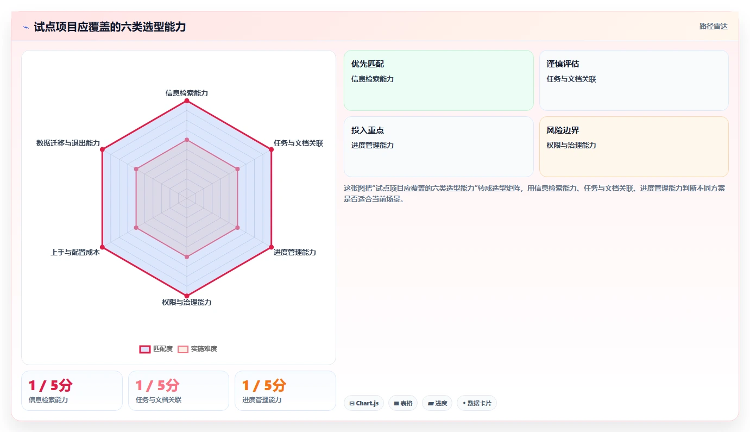Click 权限与治理能力 text in 风险边界 card

(571, 145)
